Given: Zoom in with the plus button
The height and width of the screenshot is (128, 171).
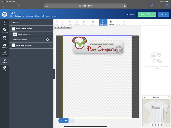Looking at the screenshot, I should 66,121.
